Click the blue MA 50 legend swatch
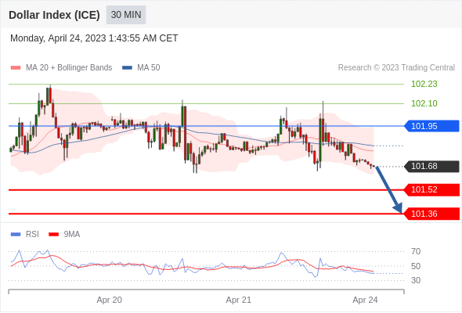 click(128, 68)
